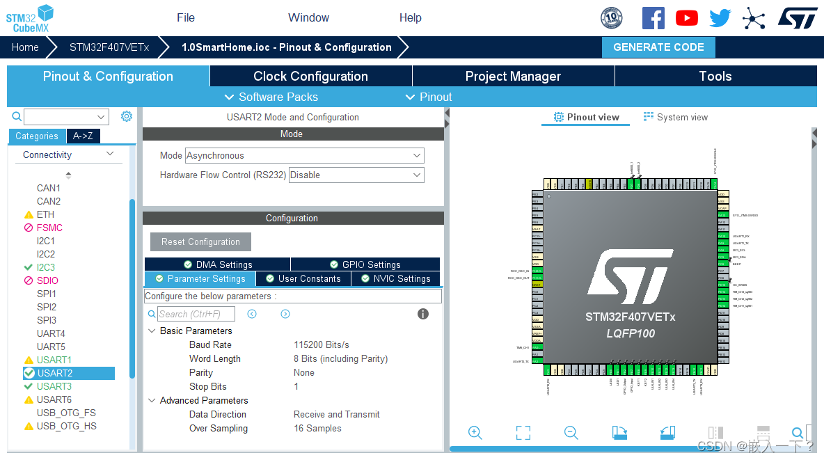824x460 pixels.
Task: Click the USART6 warning icon
Action: tap(29, 399)
